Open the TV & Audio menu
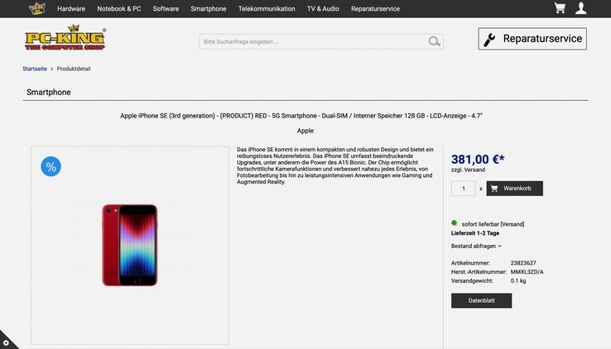611x349 pixels. point(323,8)
